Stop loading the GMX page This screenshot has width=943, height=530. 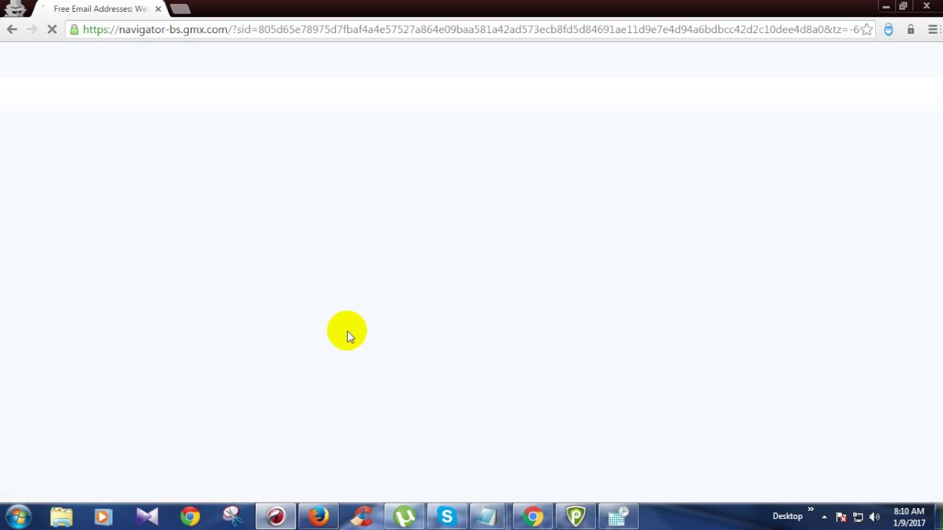coord(52,29)
